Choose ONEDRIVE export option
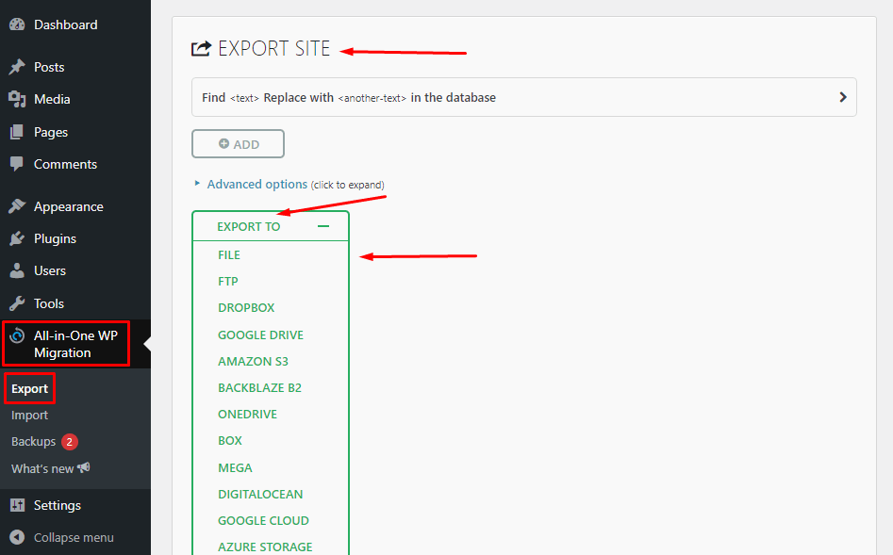 (248, 414)
